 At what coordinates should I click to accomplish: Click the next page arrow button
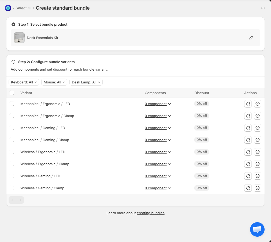coord(20,200)
